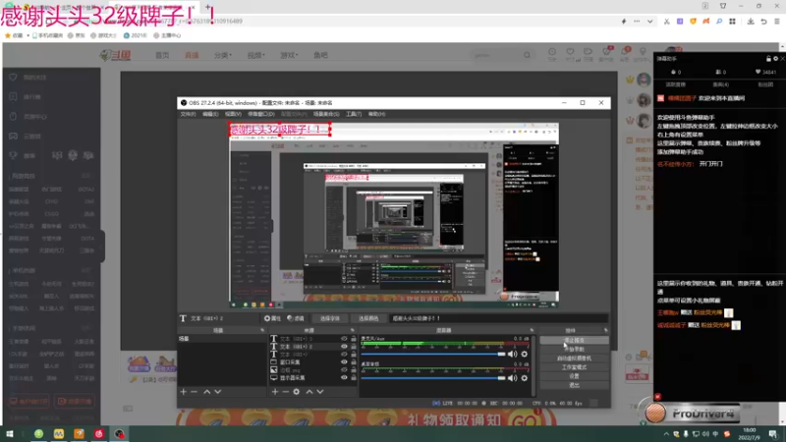
Task: Start the virtual camera in OBS
Action: pyautogui.click(x=574, y=359)
